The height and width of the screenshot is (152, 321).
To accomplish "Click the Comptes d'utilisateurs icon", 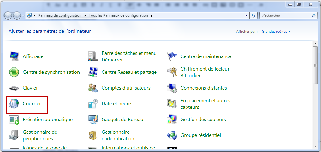I will [x=93, y=88].
